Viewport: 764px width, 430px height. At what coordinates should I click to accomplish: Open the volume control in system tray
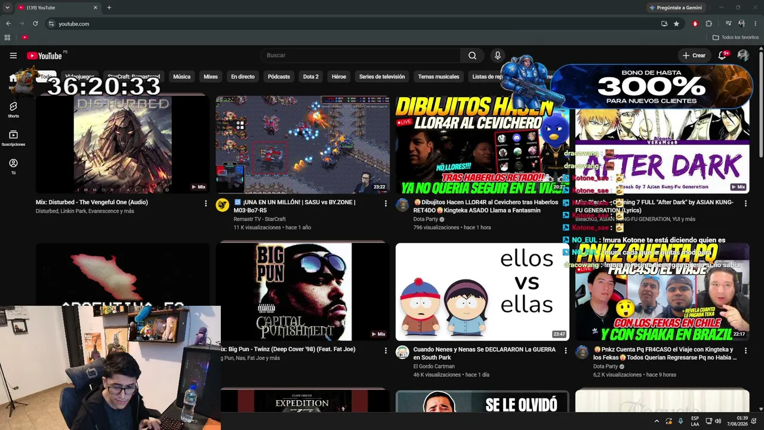(x=718, y=421)
